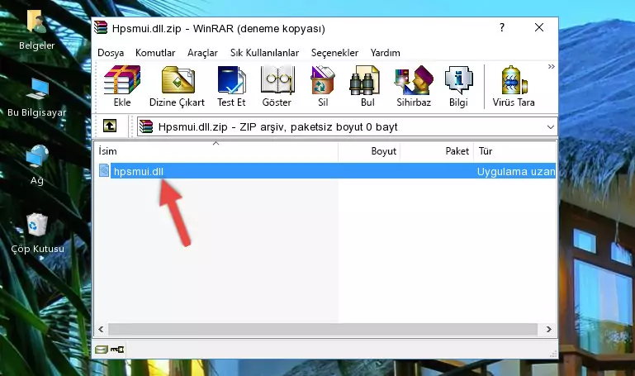Open the Sık Kullanılanlar menu
Image resolution: width=635 pixels, height=376 pixels.
(264, 53)
